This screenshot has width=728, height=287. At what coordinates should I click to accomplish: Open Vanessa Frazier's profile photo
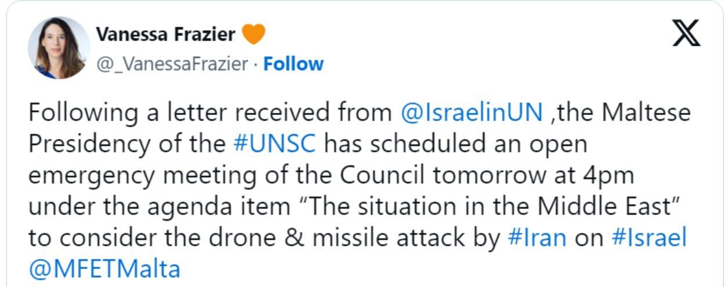59,48
